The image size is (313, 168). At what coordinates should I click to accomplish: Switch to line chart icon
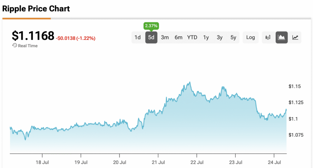(x=295, y=38)
